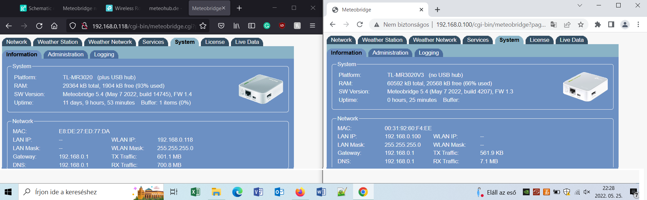Open Weather Station tab in Chrome window
This screenshot has height=200, width=647.
(x=382, y=40)
